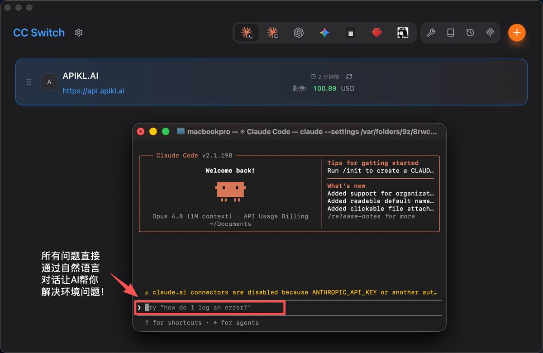Select the Claude desktop app icon
Screen dimensions: 543x353
tap(272, 33)
